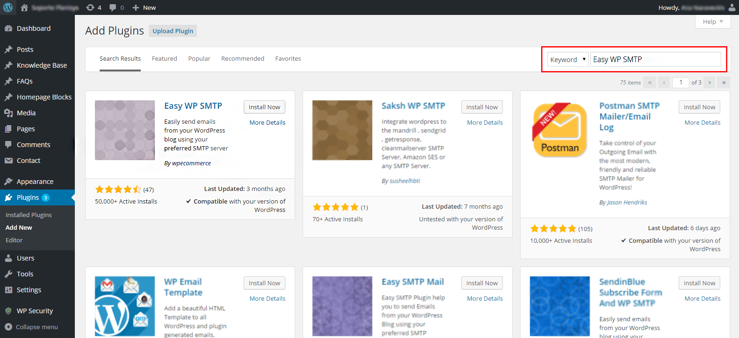Switch to the Search Results tab
Viewport: 739px width, 338px height.
[x=120, y=59]
